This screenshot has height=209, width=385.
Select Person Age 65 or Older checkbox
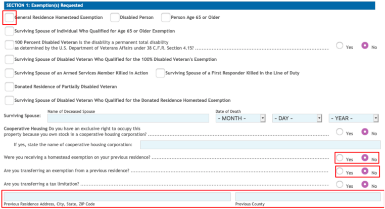[x=166, y=17]
